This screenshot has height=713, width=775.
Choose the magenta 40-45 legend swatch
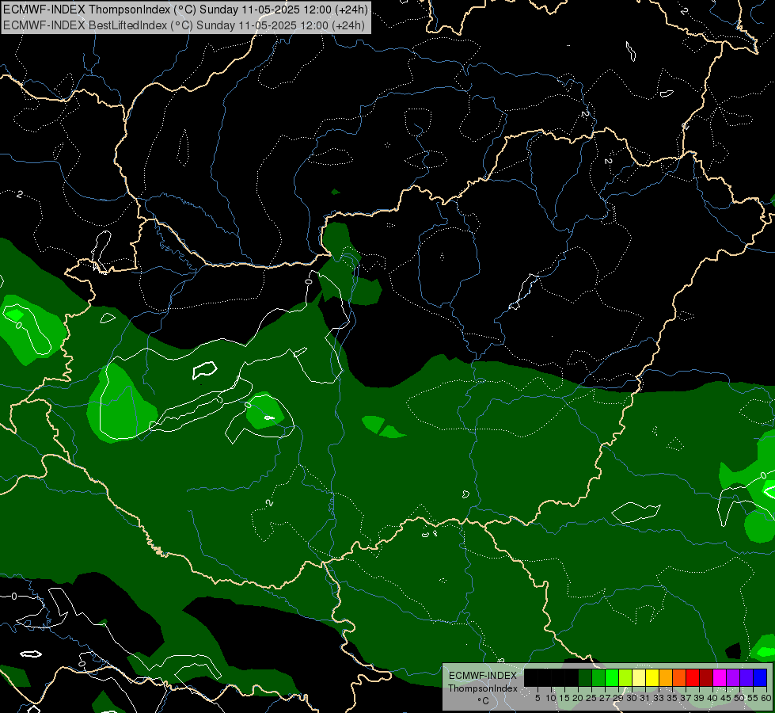(720, 677)
